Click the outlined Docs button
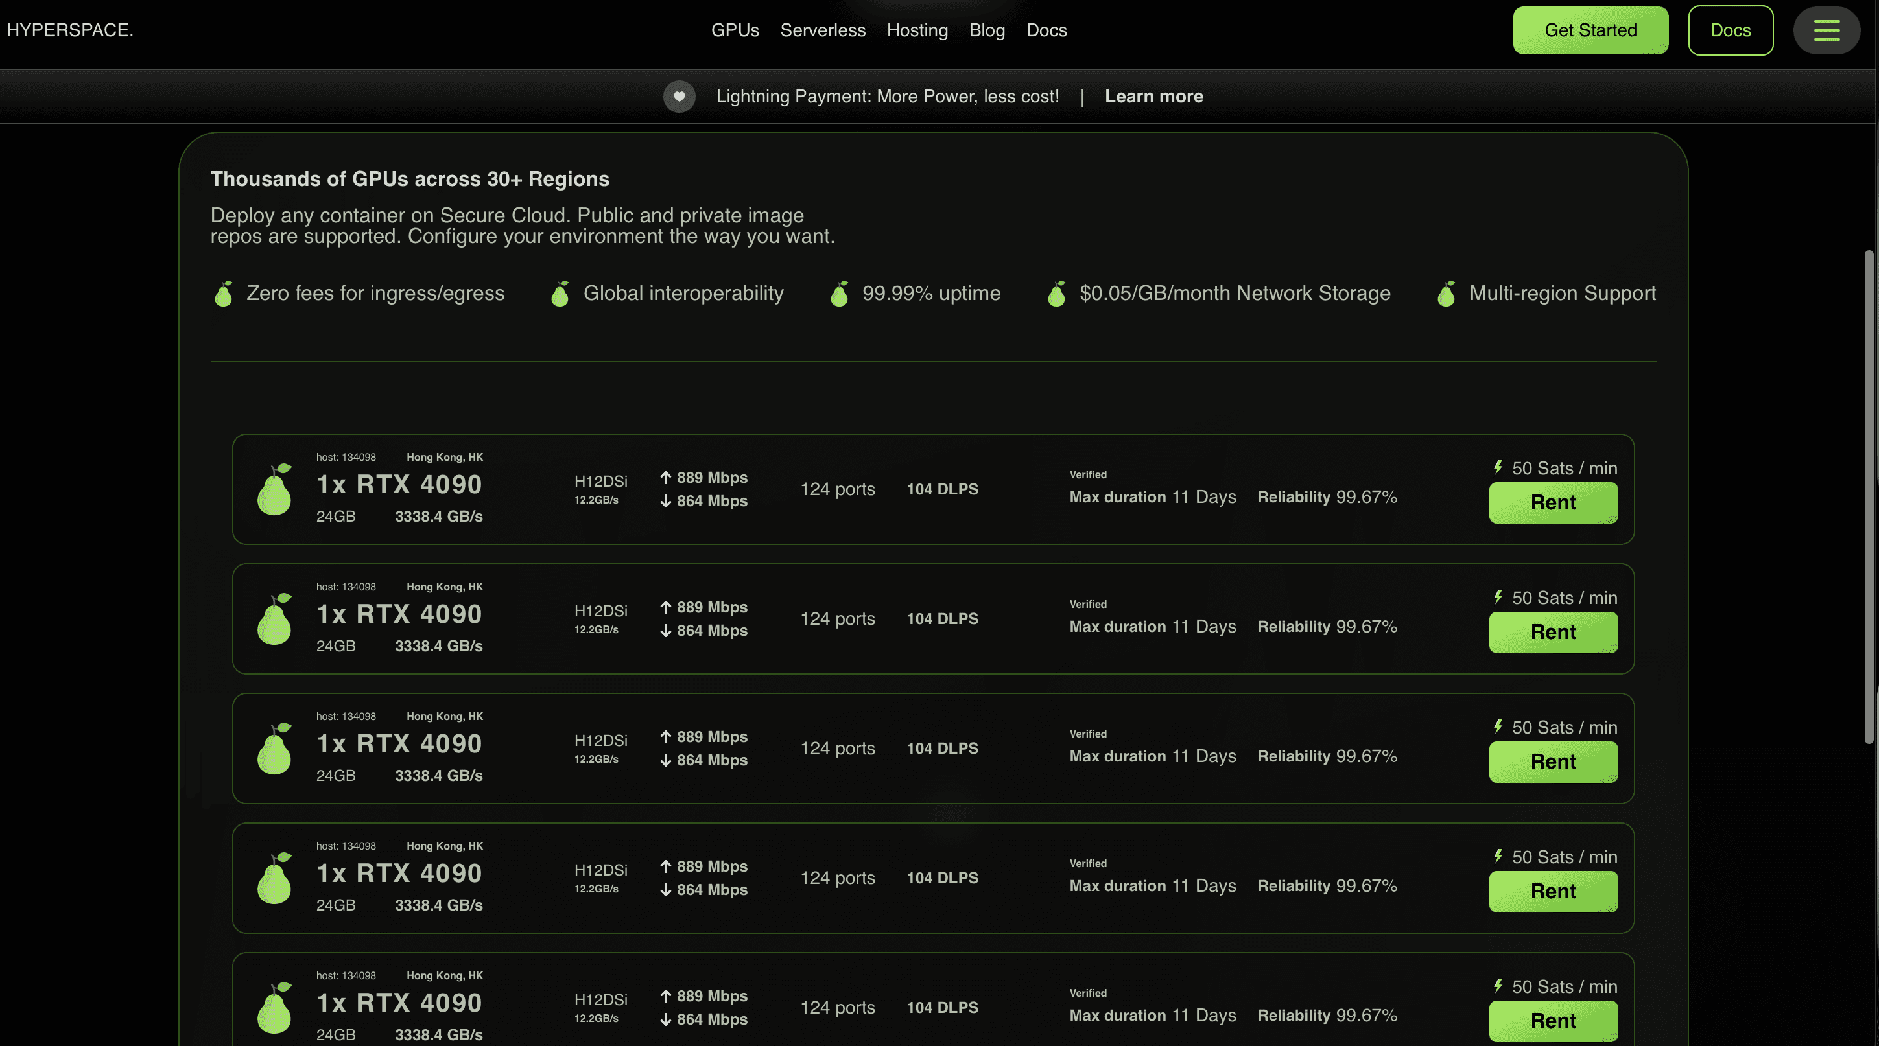The image size is (1879, 1046). click(1730, 30)
